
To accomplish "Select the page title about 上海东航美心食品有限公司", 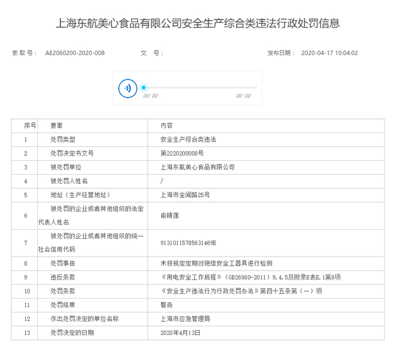I will [198, 24].
